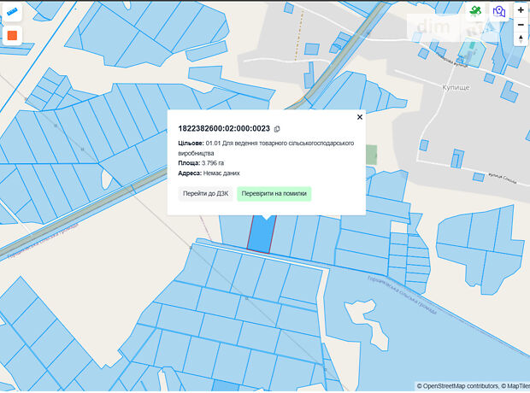Viewport: 530px width, 393px height.
Task: Click the cadastral number heading text
Action: [x=224, y=129]
